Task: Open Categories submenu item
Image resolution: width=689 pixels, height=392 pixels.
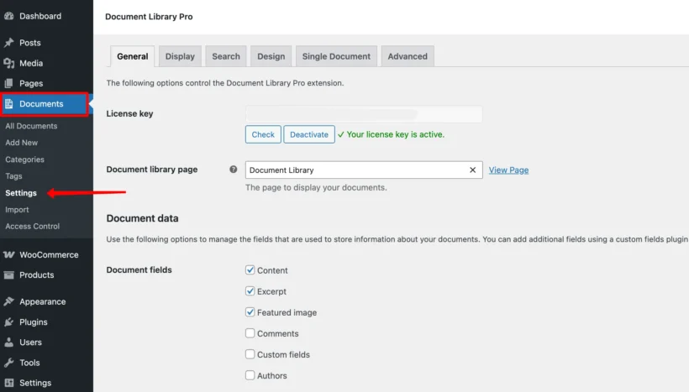Action: point(24,159)
